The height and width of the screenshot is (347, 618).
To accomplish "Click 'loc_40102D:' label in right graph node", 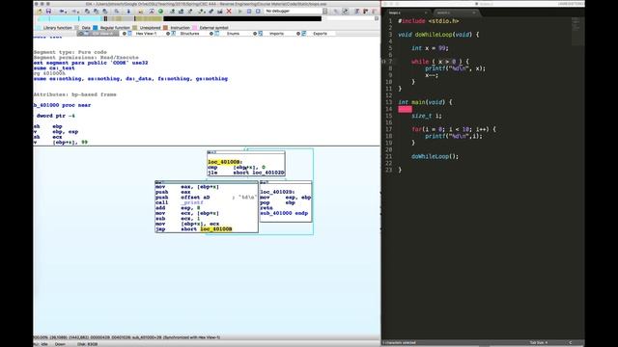I will click(x=277, y=192).
